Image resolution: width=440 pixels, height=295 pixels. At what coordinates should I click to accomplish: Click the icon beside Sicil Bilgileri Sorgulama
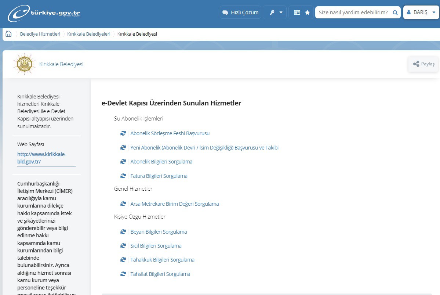(123, 246)
